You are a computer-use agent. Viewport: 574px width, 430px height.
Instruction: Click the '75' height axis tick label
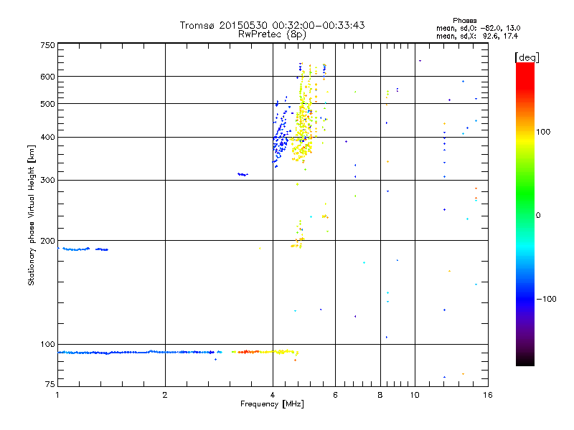click(50, 384)
